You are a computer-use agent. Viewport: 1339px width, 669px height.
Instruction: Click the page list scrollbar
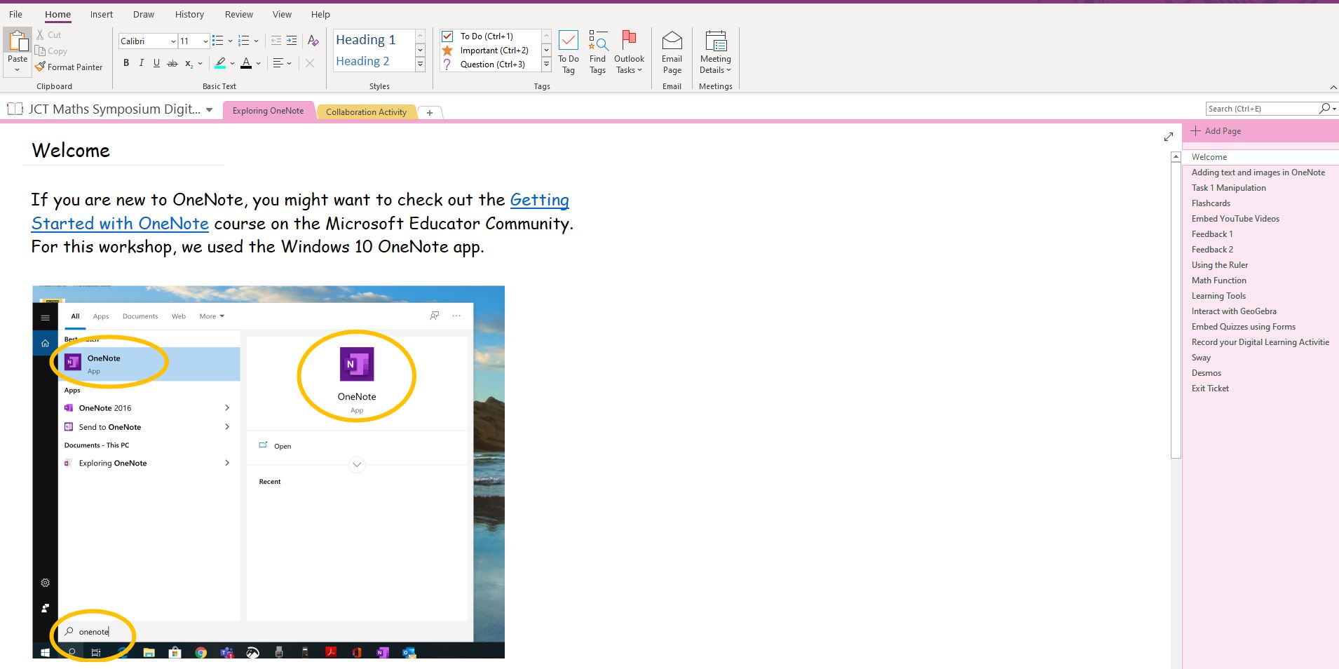click(x=1176, y=309)
